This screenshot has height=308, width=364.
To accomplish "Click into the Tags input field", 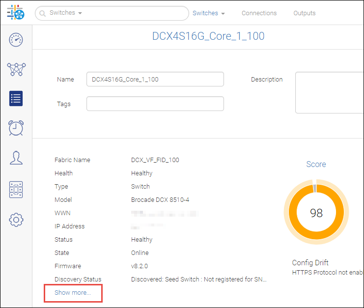I will [x=155, y=104].
